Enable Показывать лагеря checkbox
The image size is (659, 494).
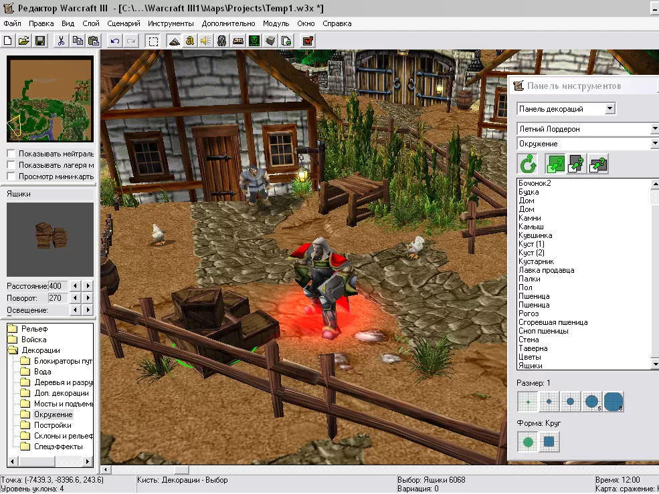[x=11, y=165]
